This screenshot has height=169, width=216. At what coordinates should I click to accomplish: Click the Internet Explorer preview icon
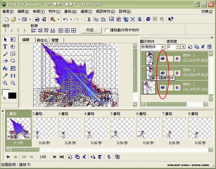(148, 19)
